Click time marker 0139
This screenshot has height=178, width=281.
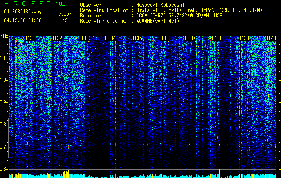click(244, 38)
